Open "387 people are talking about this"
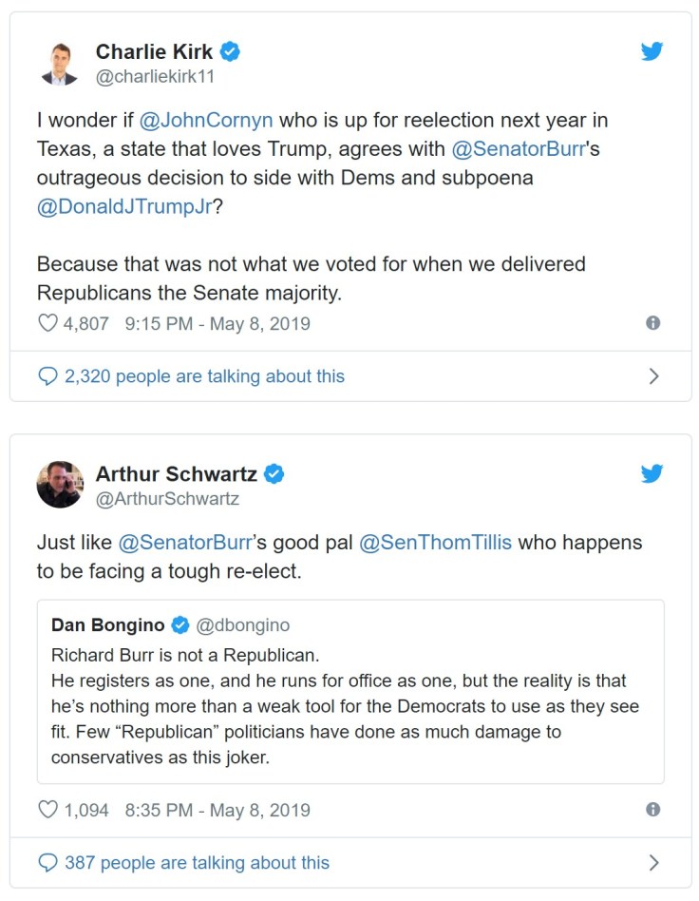This screenshot has width=699, height=901. point(197,863)
